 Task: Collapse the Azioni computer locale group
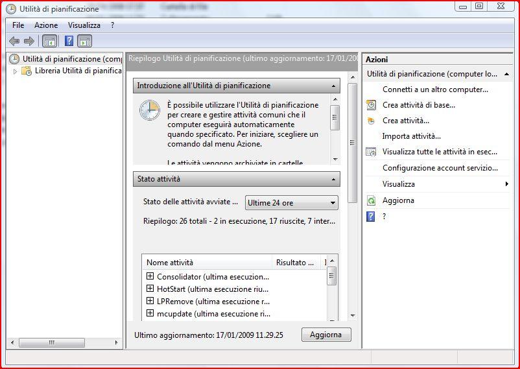[x=506, y=74]
